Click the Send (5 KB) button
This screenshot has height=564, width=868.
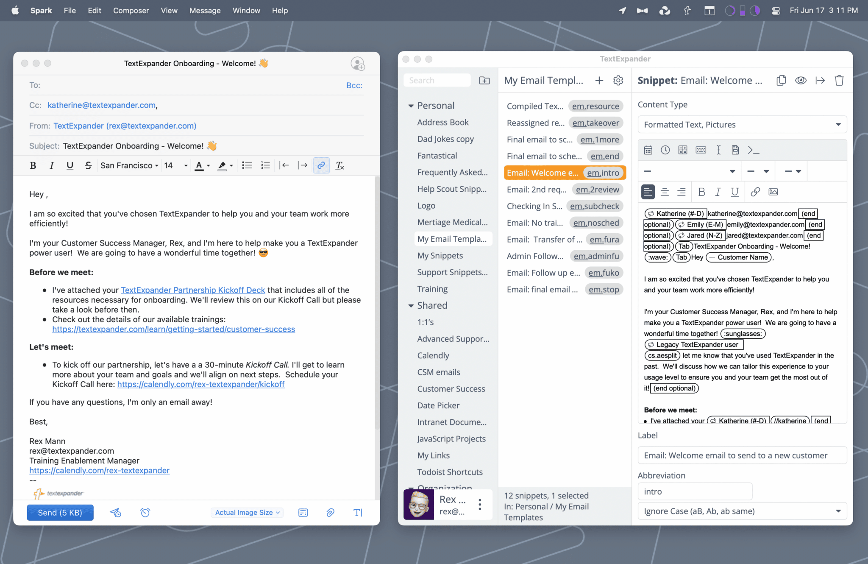click(x=60, y=513)
